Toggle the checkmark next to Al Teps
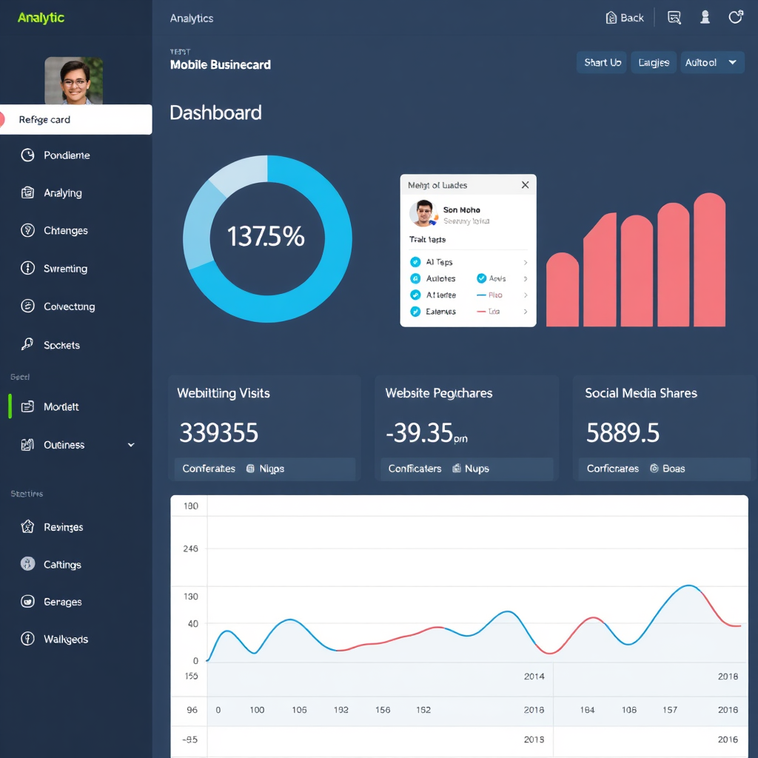This screenshot has height=758, width=758. click(417, 261)
